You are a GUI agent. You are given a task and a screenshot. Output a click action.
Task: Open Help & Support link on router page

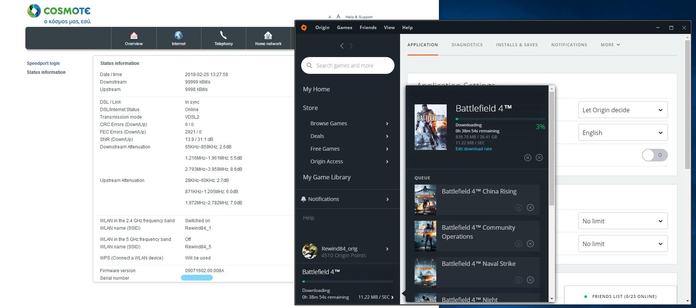pos(359,17)
